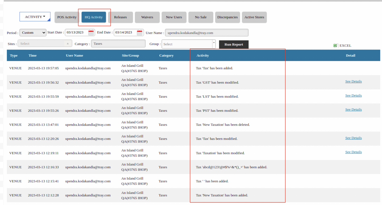Click the User Name input field
The width and height of the screenshot is (382, 205).
(207, 33)
